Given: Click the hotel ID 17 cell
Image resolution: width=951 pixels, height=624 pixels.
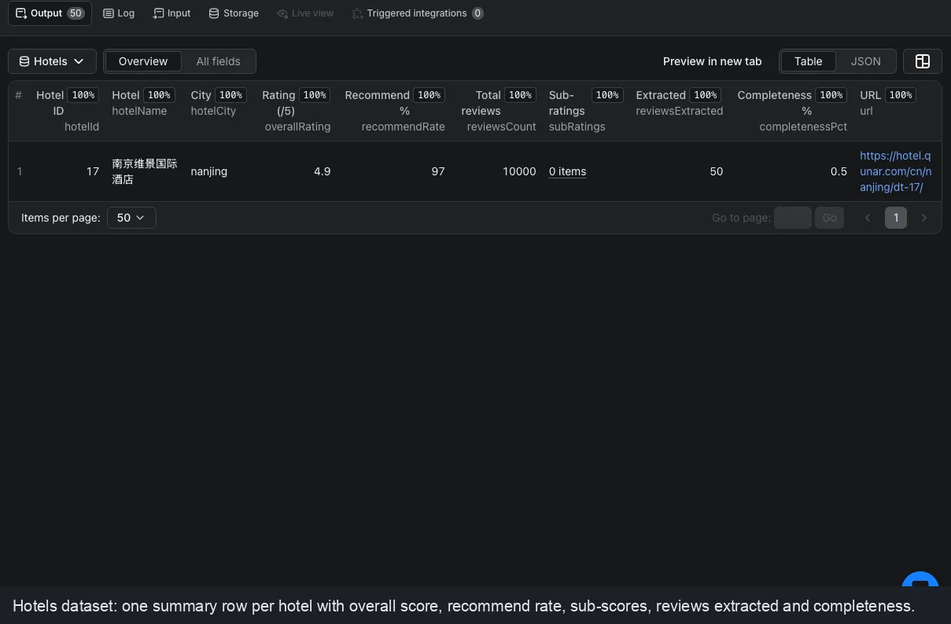Looking at the screenshot, I should pos(93,171).
